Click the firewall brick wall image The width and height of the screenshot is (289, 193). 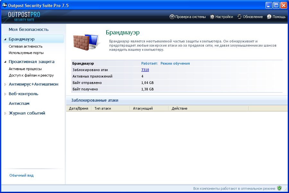tap(87, 42)
